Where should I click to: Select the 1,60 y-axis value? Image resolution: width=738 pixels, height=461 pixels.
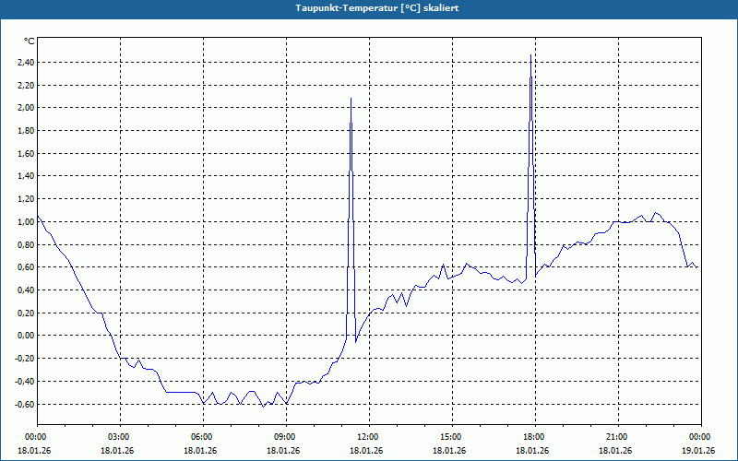26,153
